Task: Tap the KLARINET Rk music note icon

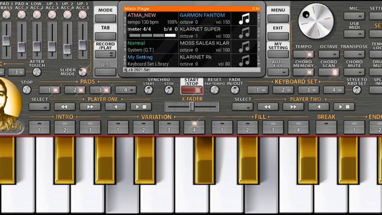Action: pyautogui.click(x=244, y=60)
